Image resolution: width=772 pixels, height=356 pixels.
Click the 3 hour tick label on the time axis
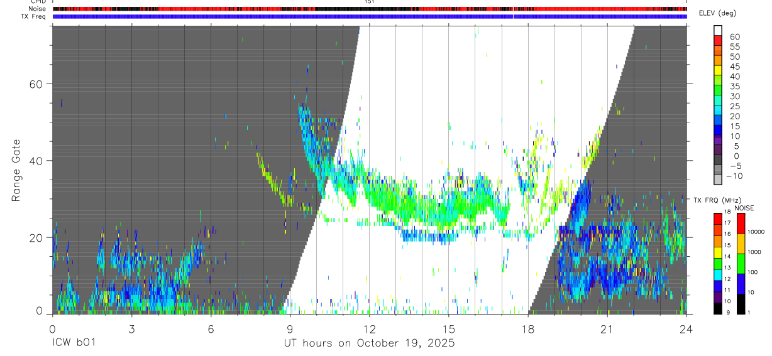tap(131, 329)
